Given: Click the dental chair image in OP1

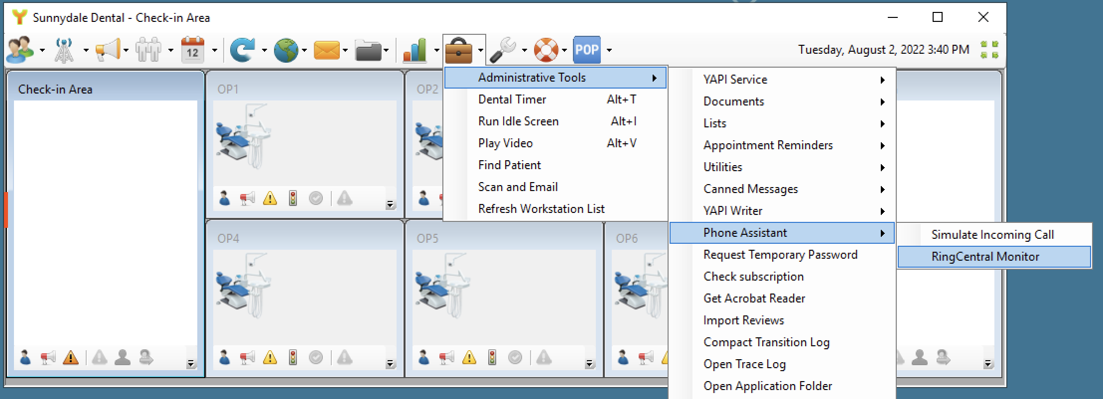Looking at the screenshot, I should pos(243,136).
